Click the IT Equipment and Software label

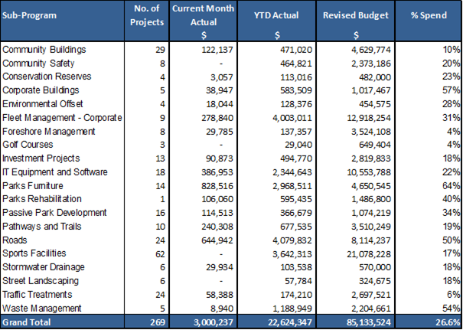coord(55,172)
